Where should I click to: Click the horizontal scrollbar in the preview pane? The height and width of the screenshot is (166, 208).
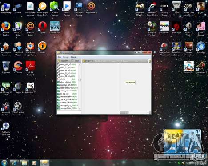[135, 112]
